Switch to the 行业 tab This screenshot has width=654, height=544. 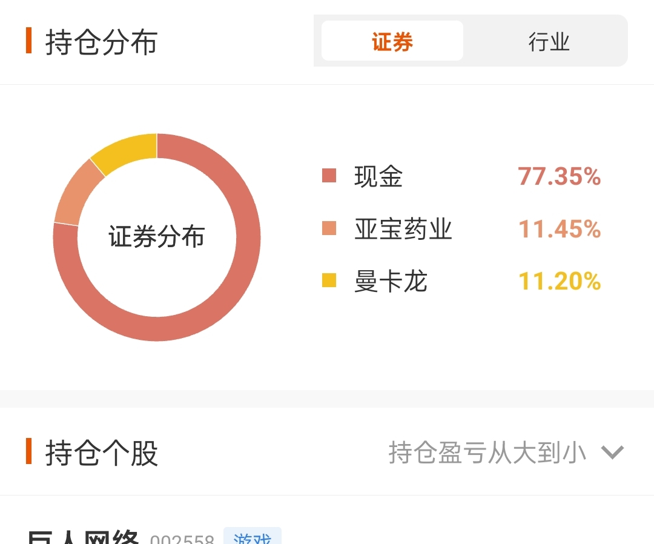[549, 41]
